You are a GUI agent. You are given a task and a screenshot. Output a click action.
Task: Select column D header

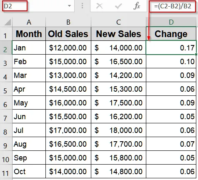pos(171,22)
